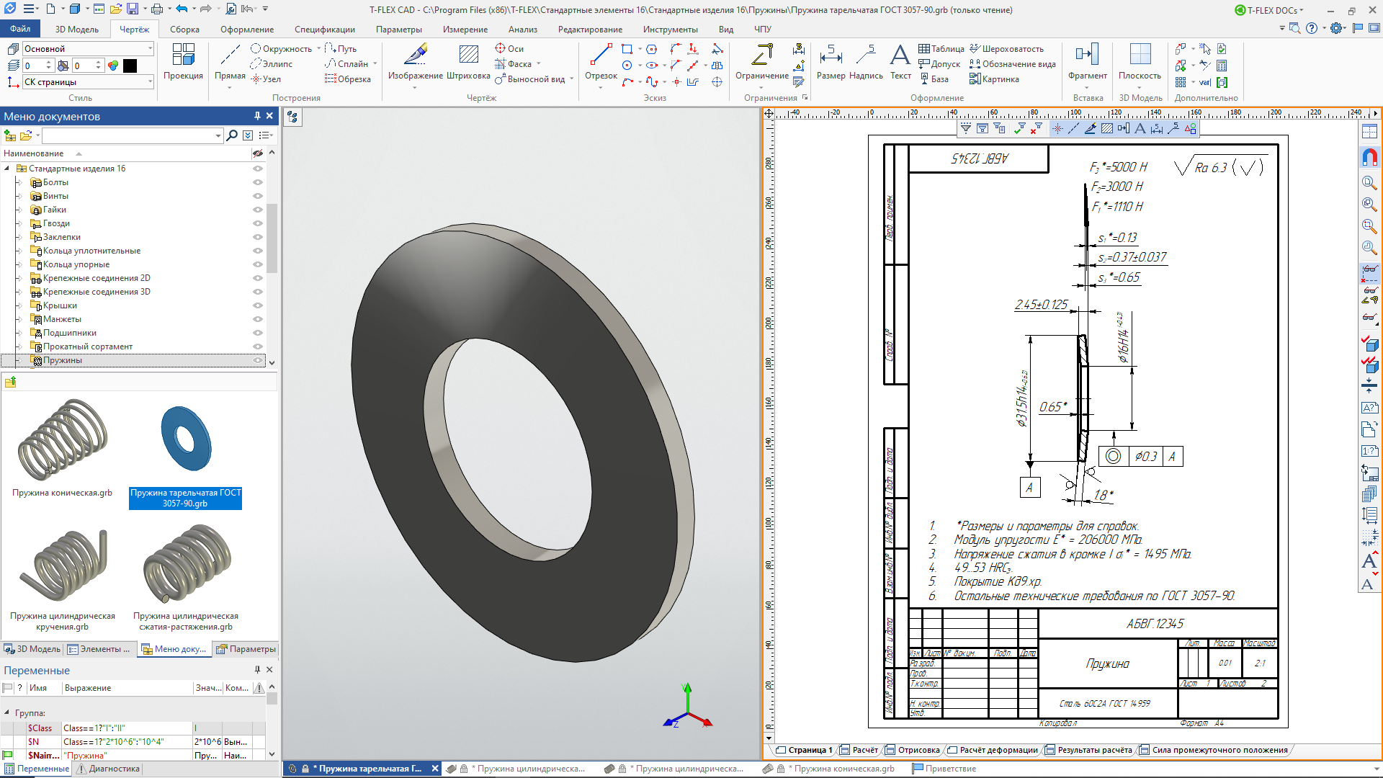
Task: Collapse the Группа variables group
Action: coord(7,712)
